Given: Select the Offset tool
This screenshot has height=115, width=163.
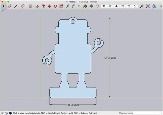Looking at the screenshot, I should coord(43,6).
